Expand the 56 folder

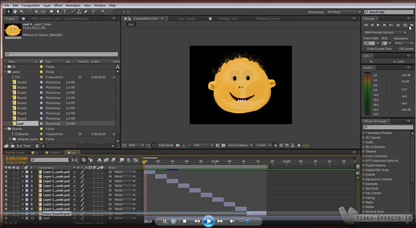pyautogui.click(x=5, y=66)
